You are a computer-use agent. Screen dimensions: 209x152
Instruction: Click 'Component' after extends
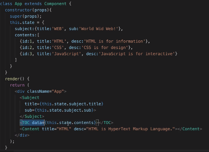click(x=55, y=4)
